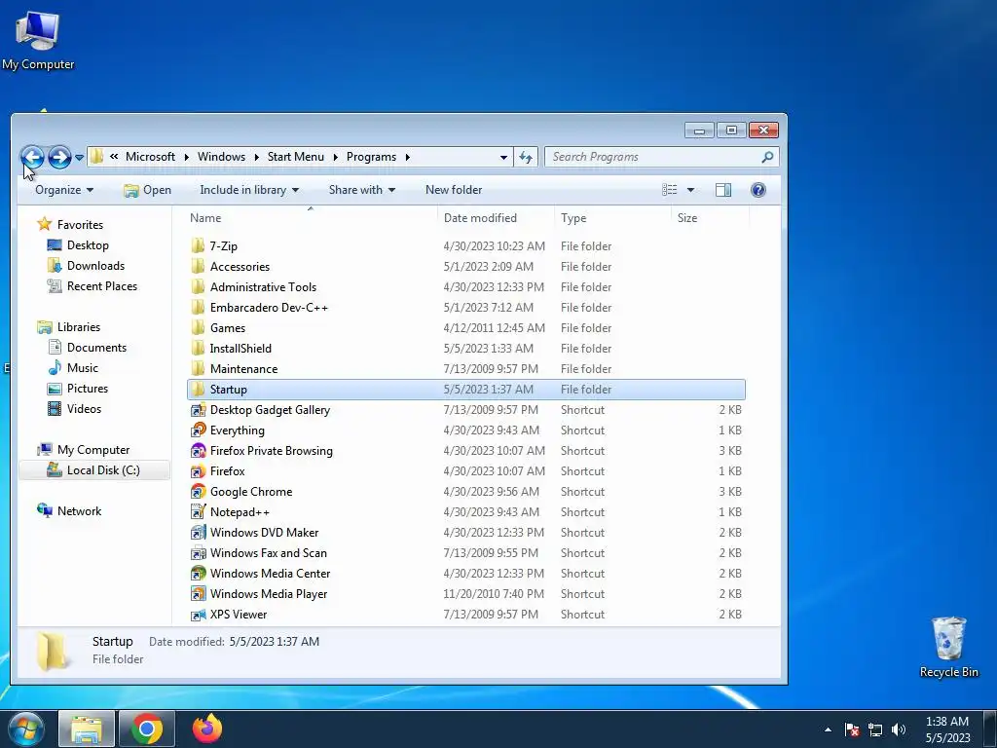
Task: Select the Everything shortcut icon
Action: click(x=199, y=430)
